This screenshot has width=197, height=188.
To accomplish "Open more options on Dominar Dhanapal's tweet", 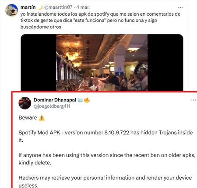I will [x=193, y=100].
